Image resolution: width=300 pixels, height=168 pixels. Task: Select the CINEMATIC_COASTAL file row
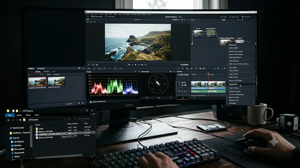[65, 134]
